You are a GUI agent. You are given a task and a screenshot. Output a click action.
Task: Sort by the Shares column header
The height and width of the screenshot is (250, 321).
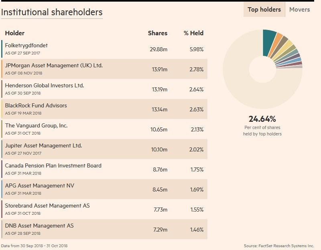[x=157, y=33]
